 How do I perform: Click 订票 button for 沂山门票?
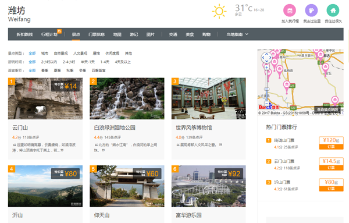[x=331, y=189]
